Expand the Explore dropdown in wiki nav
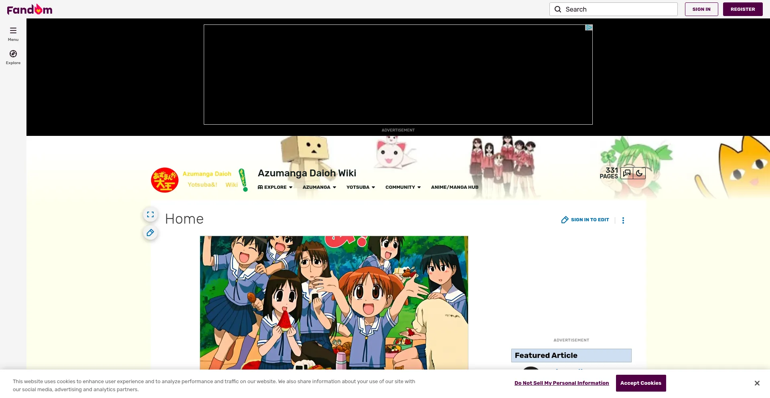 pos(275,187)
